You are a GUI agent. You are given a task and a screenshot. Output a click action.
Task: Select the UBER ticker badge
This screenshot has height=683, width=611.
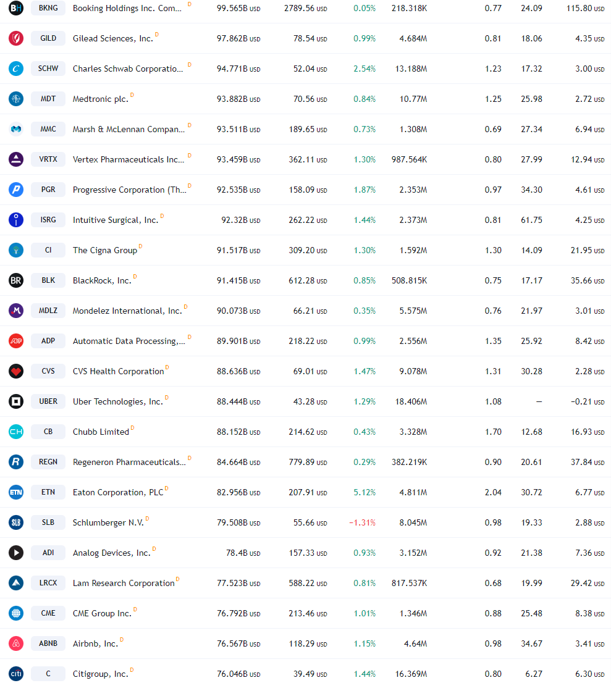[x=48, y=401]
